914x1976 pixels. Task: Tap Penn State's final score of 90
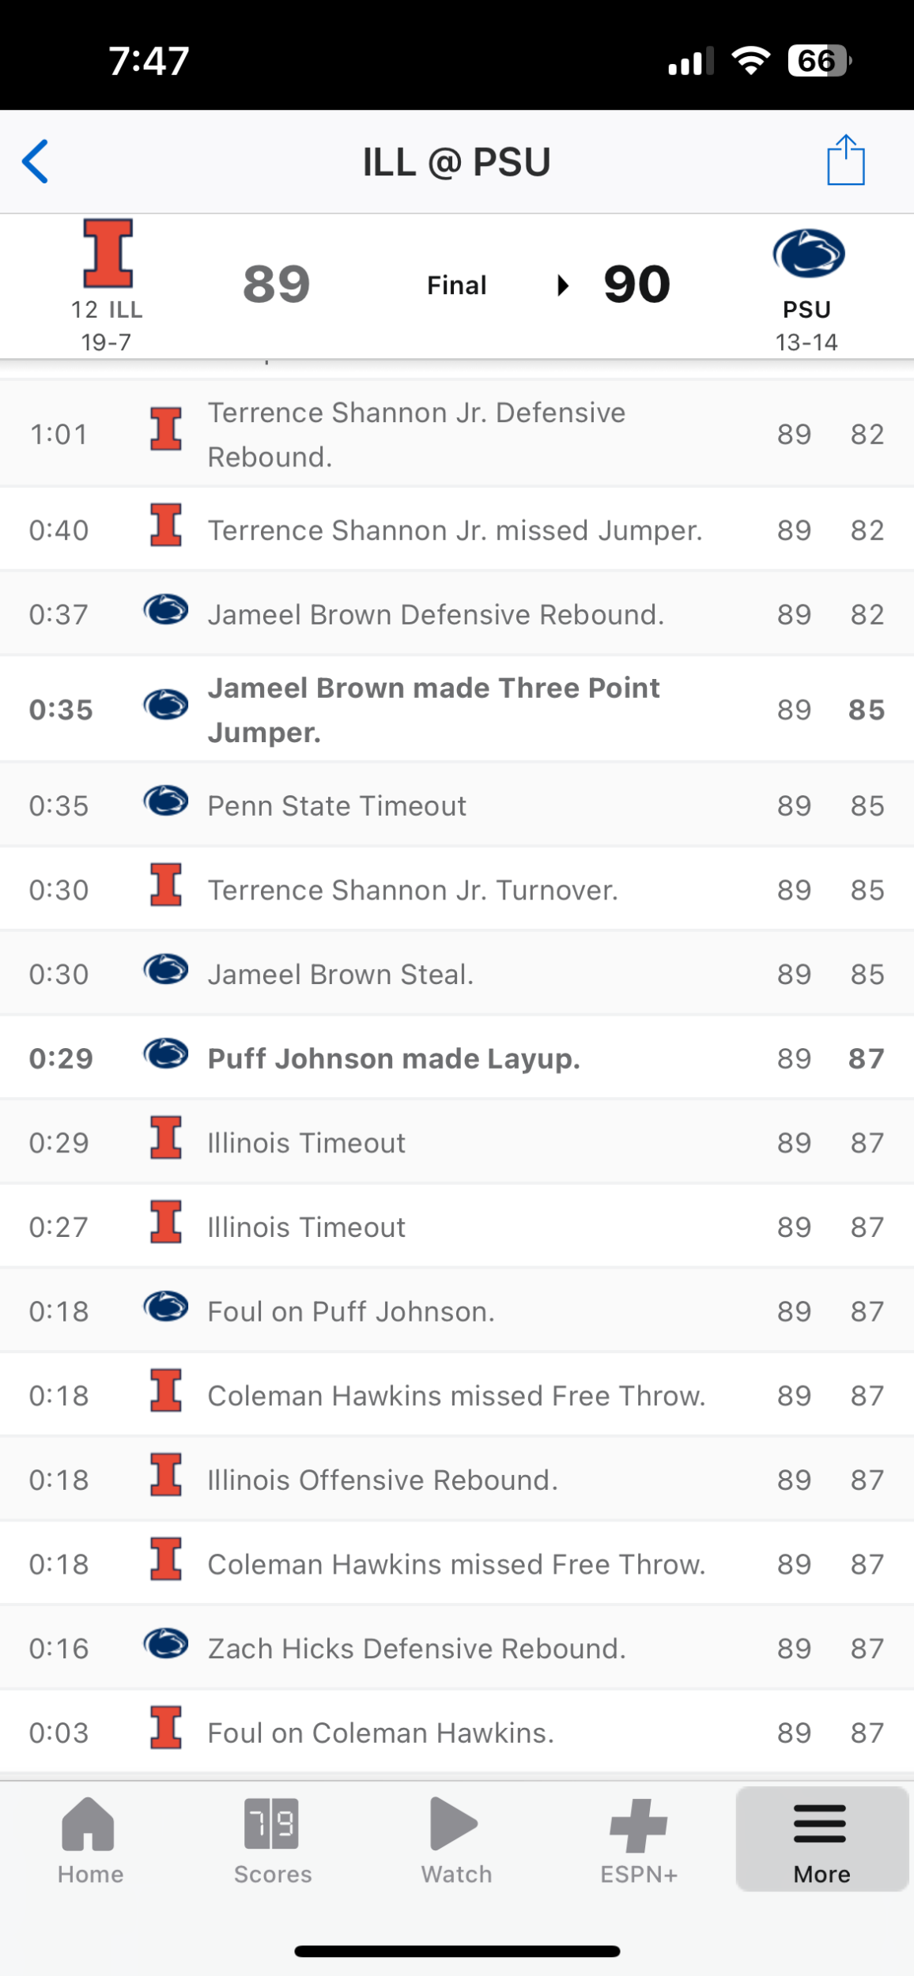[x=636, y=285]
